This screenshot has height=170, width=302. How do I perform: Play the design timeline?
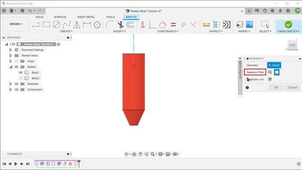click(x=16, y=164)
